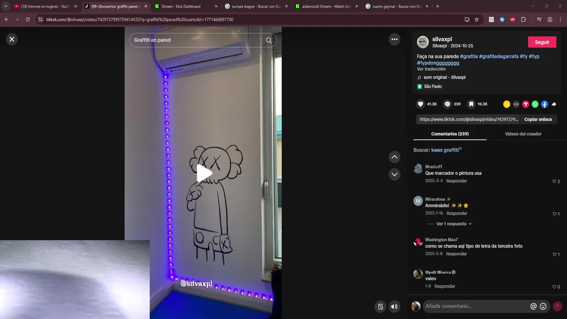
Task: Switch to Vídeos del creador tab
Action: 523,134
